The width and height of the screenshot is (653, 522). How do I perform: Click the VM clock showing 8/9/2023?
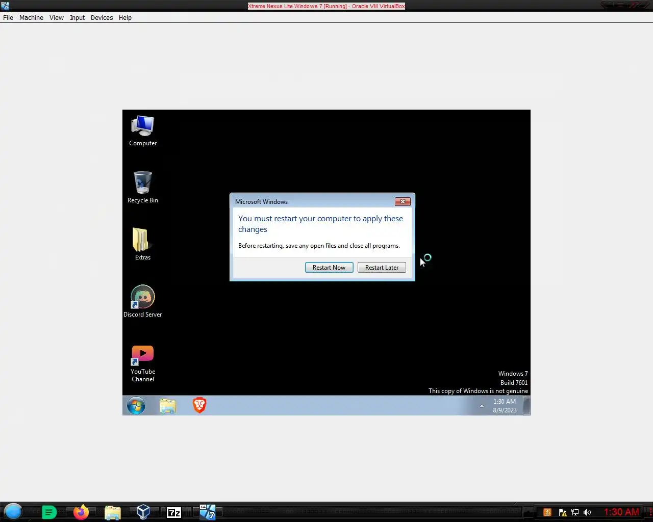coord(505,406)
